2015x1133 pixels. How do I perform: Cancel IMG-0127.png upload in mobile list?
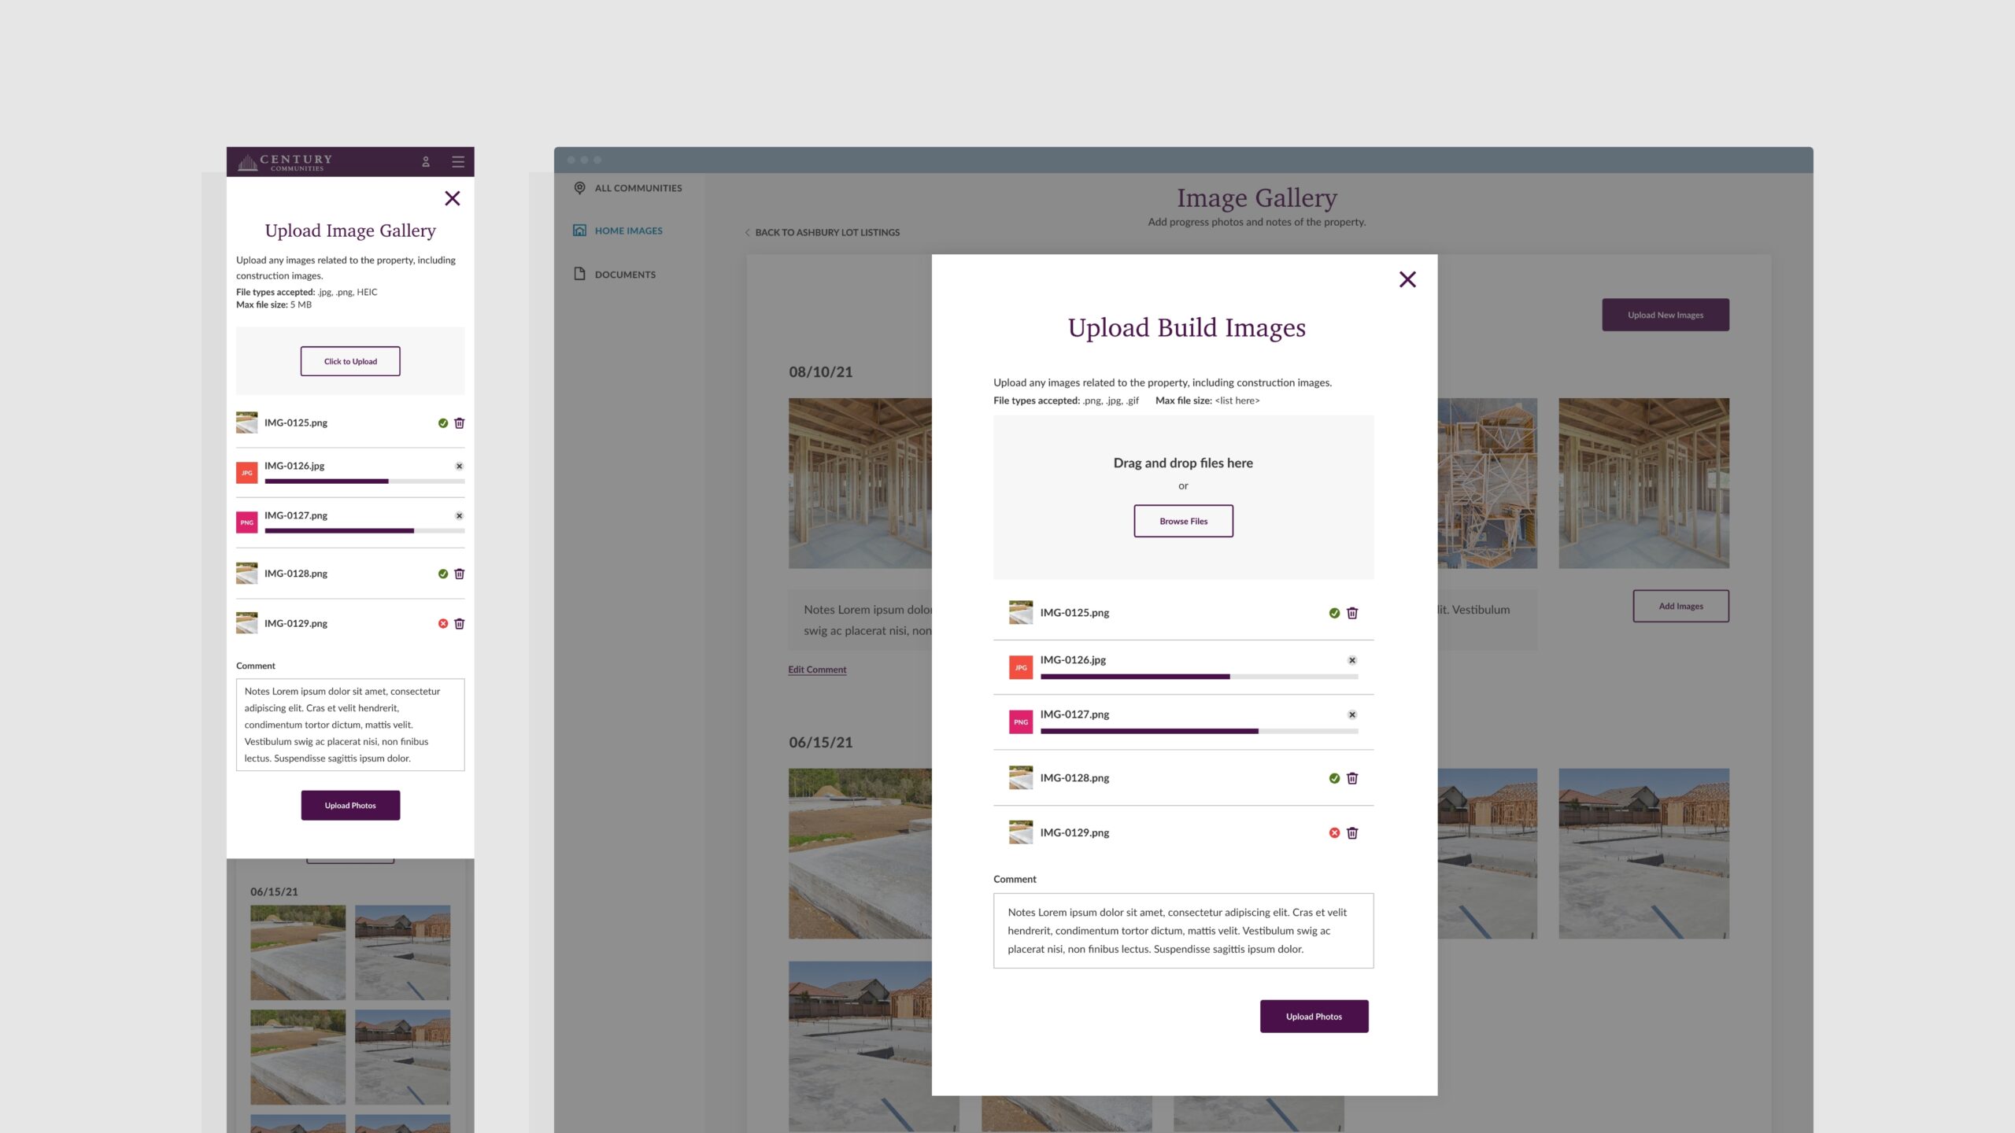pos(460,515)
